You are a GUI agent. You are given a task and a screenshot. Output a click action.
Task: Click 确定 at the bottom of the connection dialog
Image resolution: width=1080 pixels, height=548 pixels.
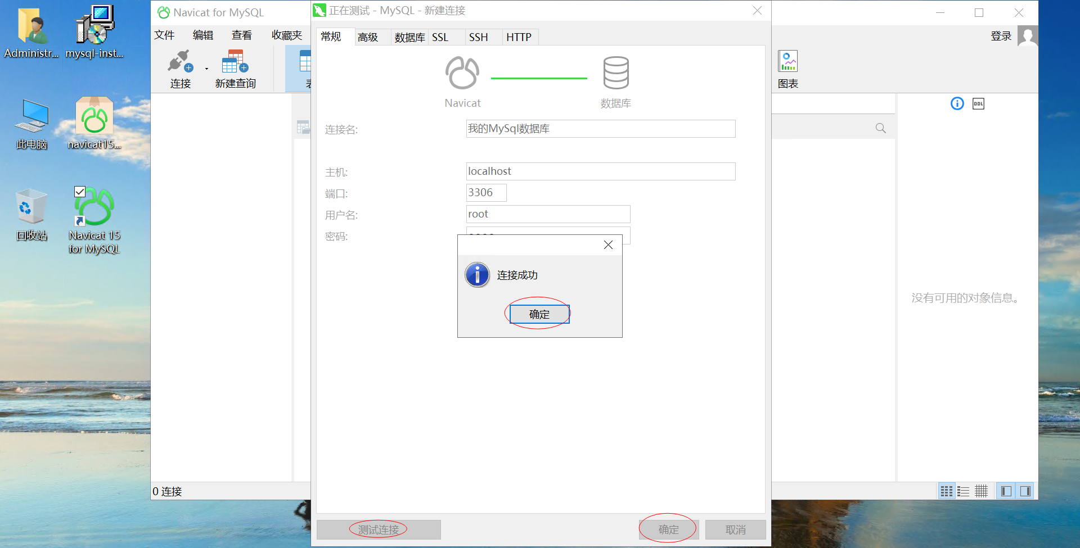(669, 529)
